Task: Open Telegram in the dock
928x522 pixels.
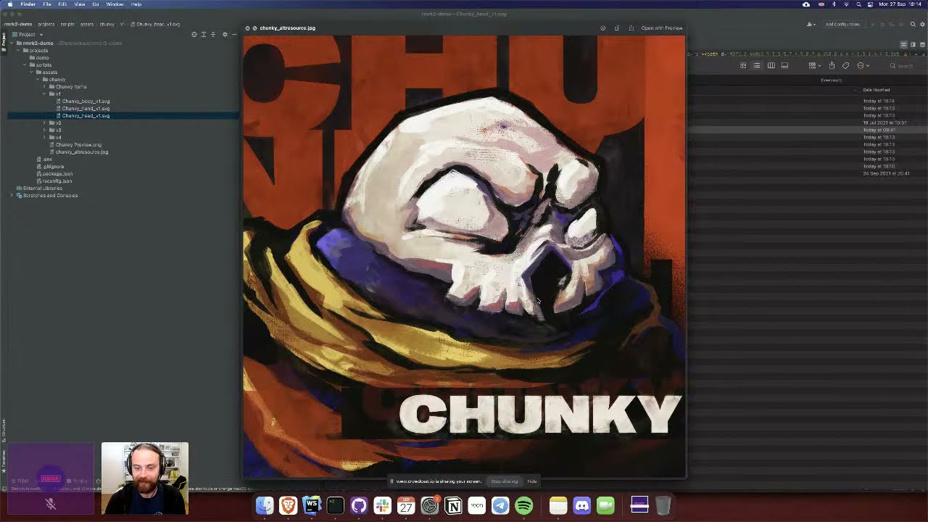Action: point(500,505)
